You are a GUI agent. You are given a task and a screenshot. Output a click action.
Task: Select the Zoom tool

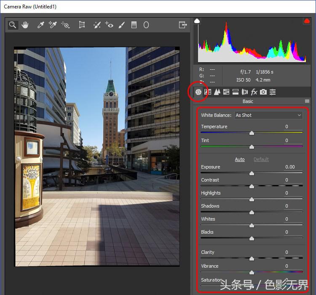13,25
